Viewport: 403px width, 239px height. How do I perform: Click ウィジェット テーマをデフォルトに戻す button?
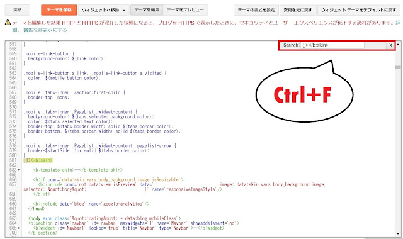coord(358,10)
